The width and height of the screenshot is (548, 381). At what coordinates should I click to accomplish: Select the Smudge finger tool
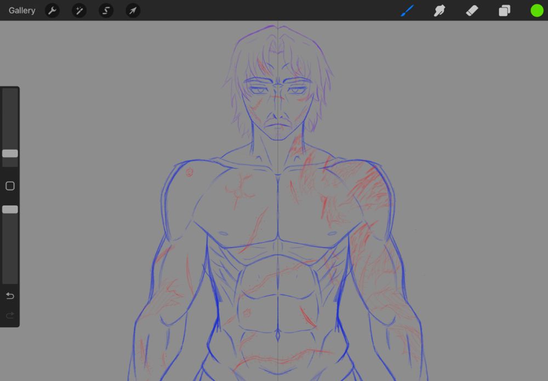439,10
